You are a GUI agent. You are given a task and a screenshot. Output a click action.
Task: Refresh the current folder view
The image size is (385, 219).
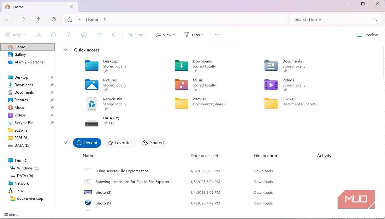54,19
